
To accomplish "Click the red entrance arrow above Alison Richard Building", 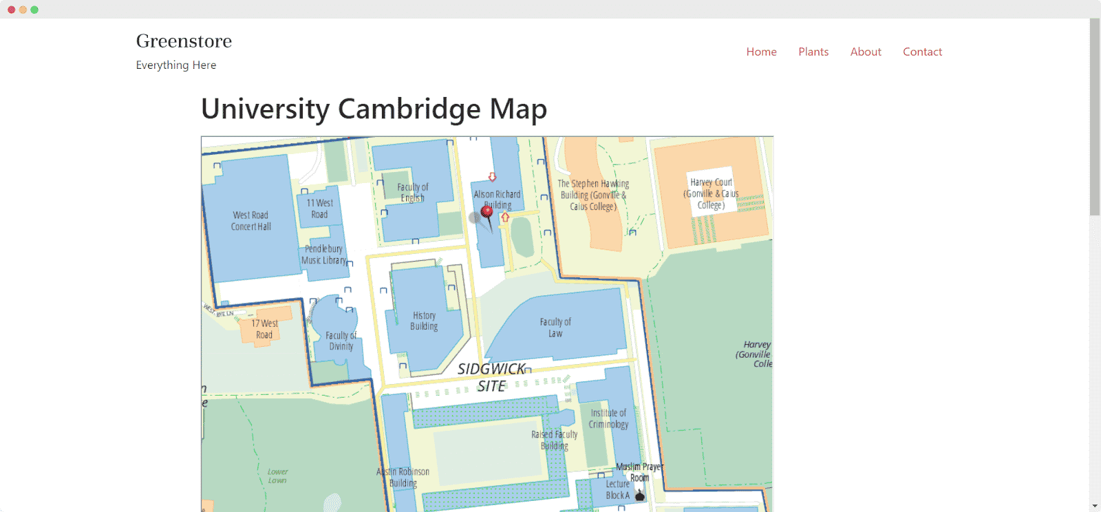I will [x=492, y=177].
